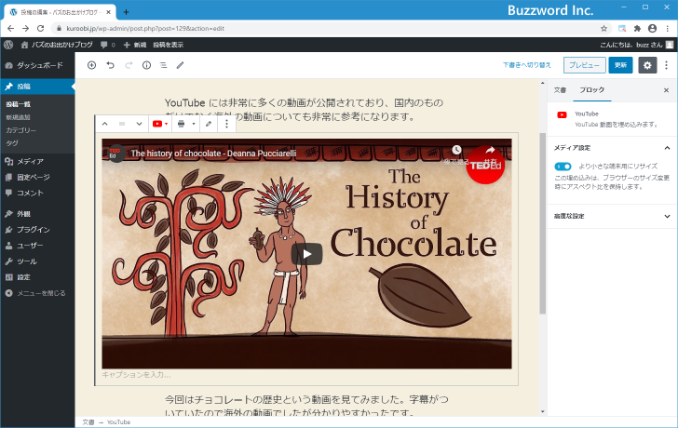The image size is (678, 428).
Task: Click 投稿を表示 in admin bar
Action: (169, 45)
